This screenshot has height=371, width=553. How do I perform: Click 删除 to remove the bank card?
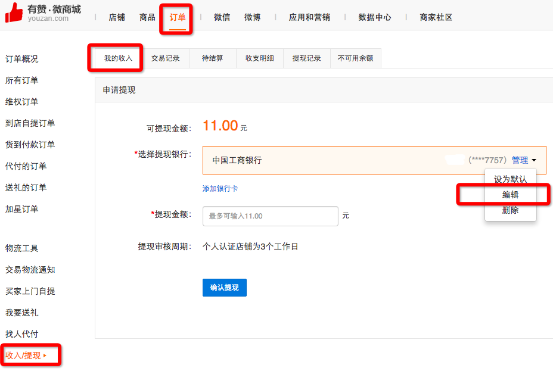coord(511,210)
